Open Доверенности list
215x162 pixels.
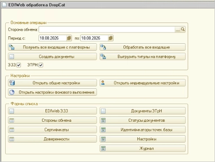tap(52, 139)
